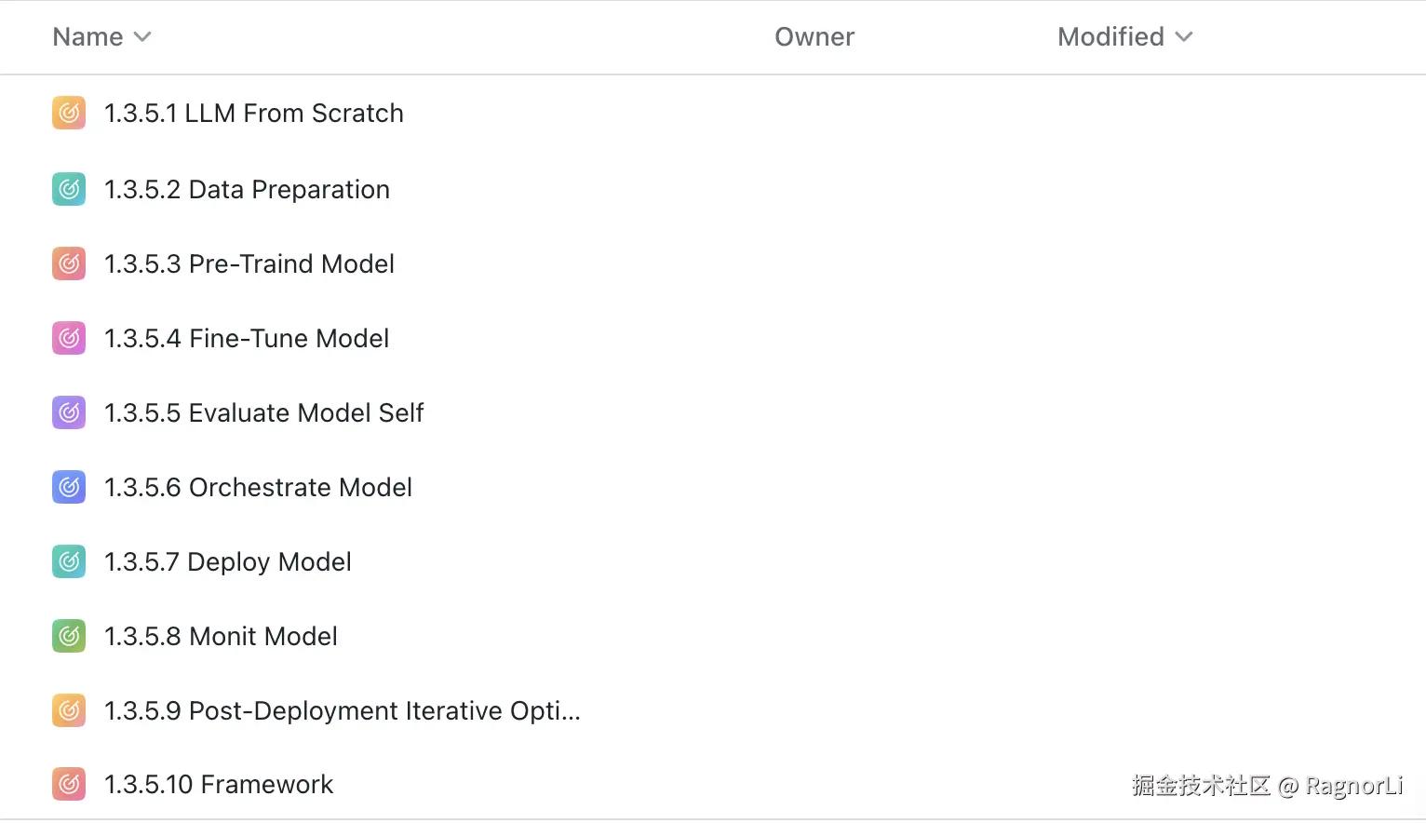Image resolution: width=1426 pixels, height=823 pixels.
Task: Open 1.3.5.4 Fine-Tune Model entry
Action: pyautogui.click(x=246, y=339)
